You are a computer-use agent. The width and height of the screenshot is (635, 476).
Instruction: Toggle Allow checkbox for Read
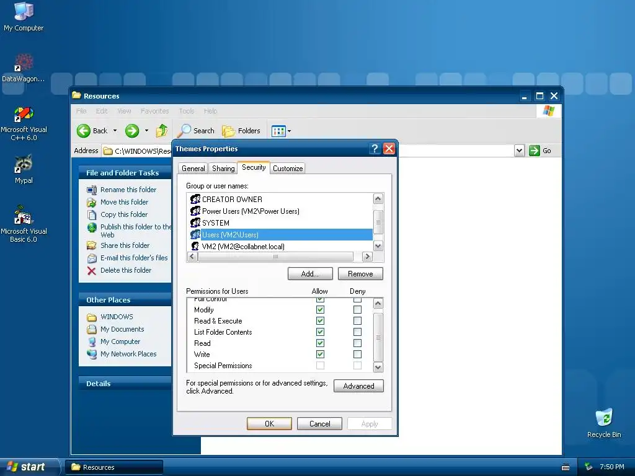[320, 343]
